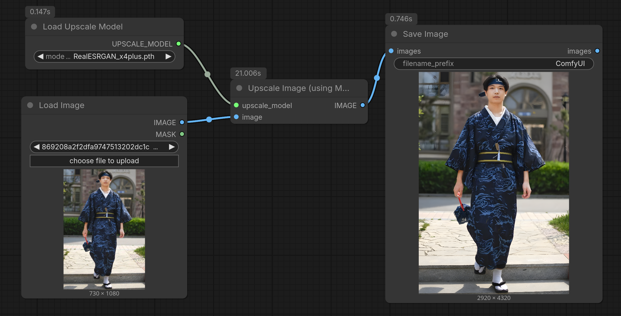The width and height of the screenshot is (621, 316).
Task: Collapse the Save Image node via its dot
Action: click(394, 34)
